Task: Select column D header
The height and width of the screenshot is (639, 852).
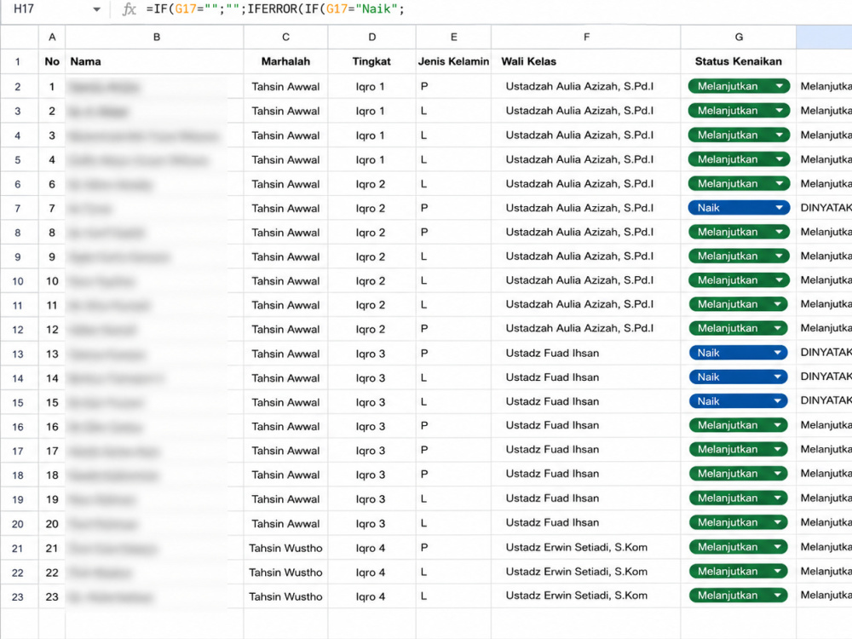Action: (371, 37)
